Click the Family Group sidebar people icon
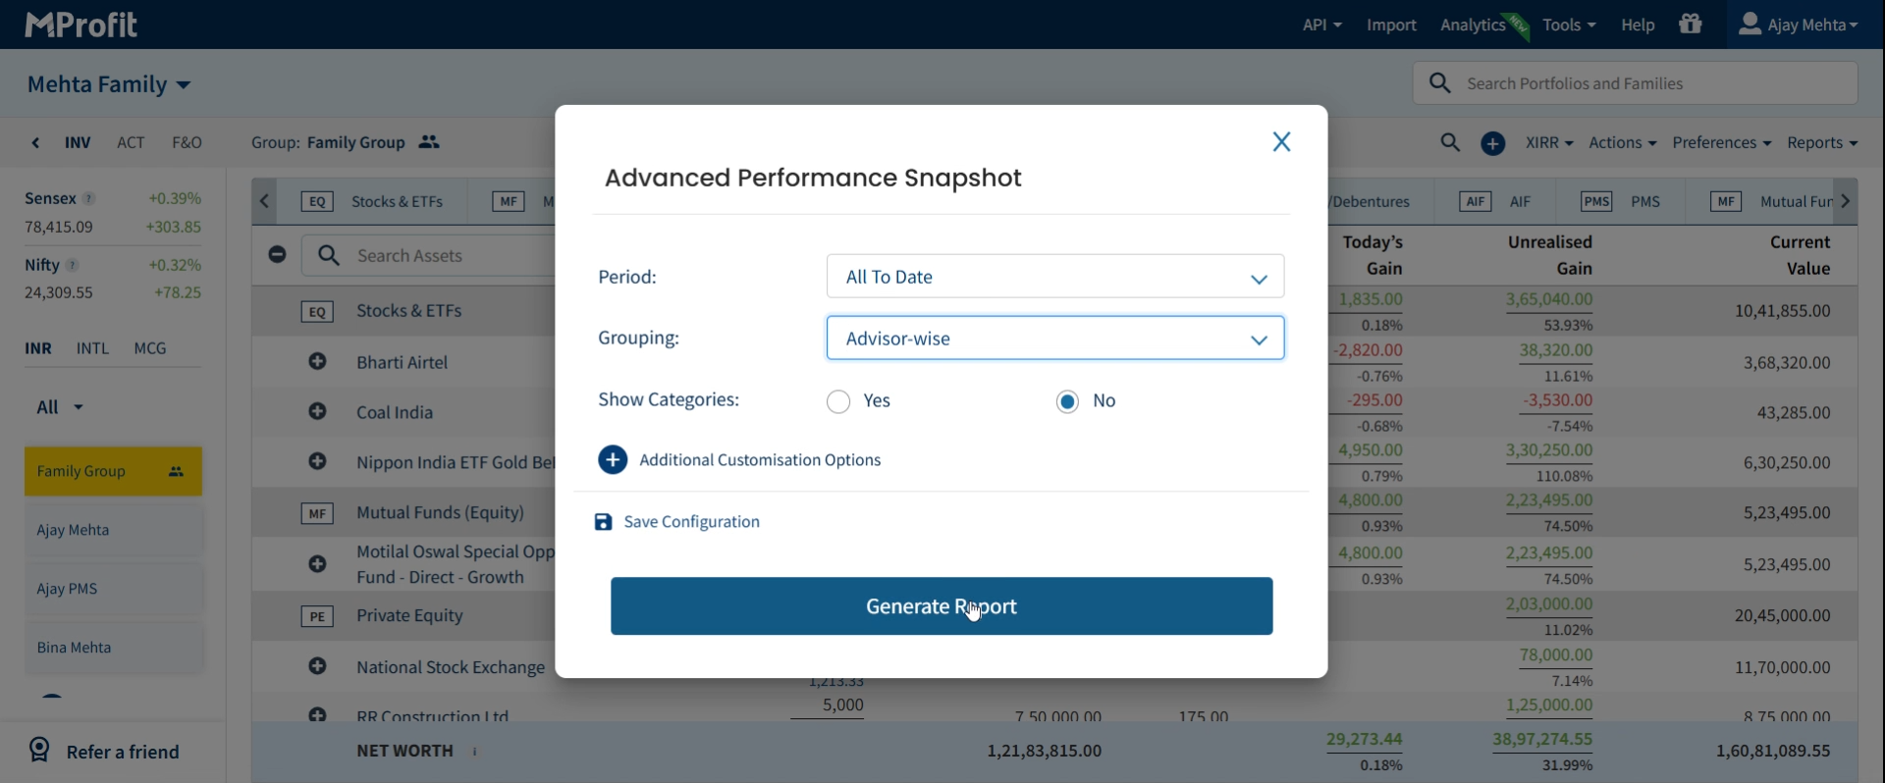This screenshot has height=783, width=1885. (x=176, y=472)
